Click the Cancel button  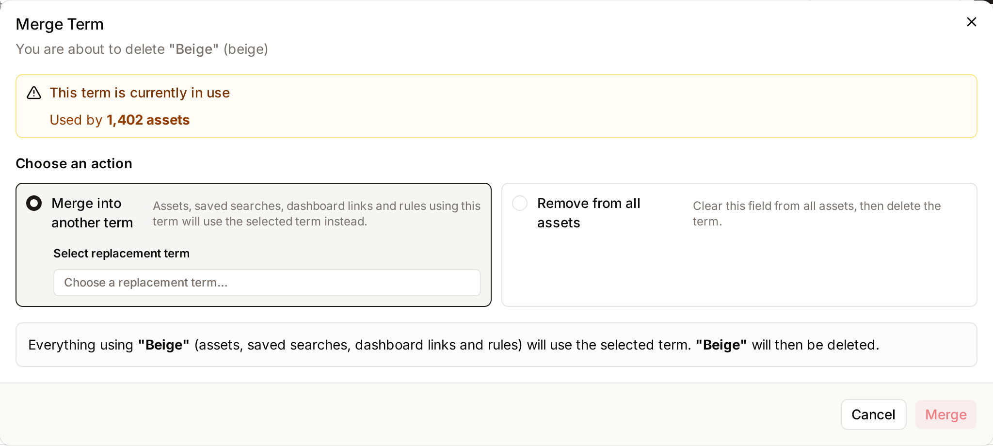[x=873, y=414]
